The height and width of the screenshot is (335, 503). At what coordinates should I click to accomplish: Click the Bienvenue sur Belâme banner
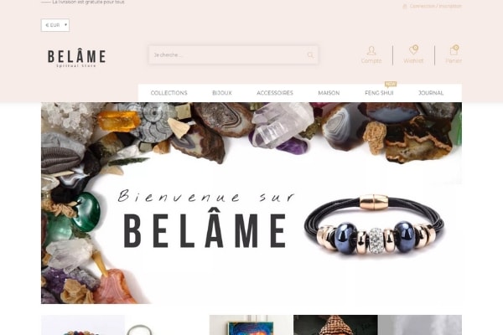pyautogui.click(x=251, y=203)
